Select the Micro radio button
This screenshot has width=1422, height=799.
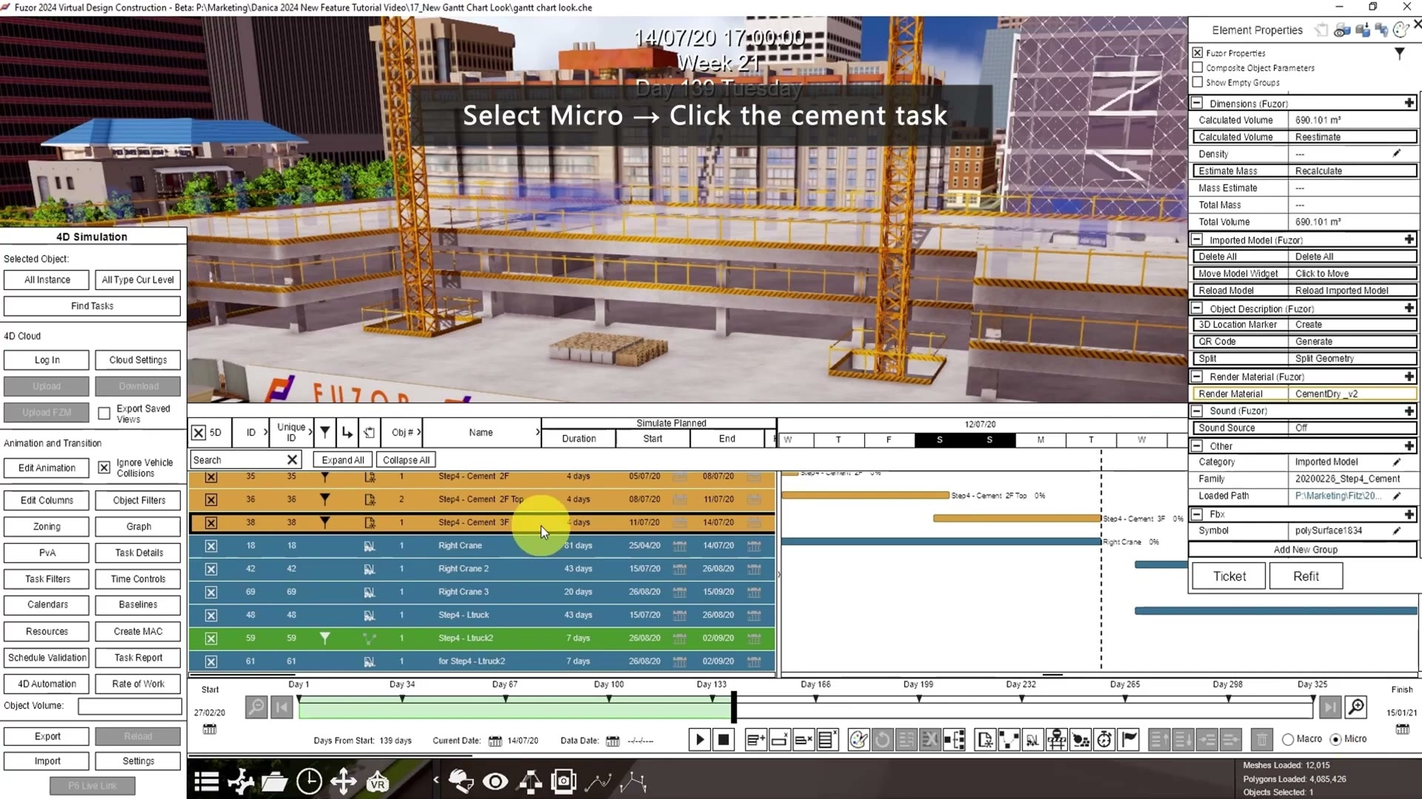[x=1335, y=739]
